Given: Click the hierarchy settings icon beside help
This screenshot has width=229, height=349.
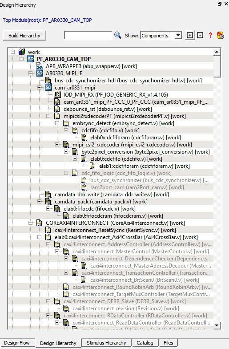Looking at the screenshot, I should [221, 35].
